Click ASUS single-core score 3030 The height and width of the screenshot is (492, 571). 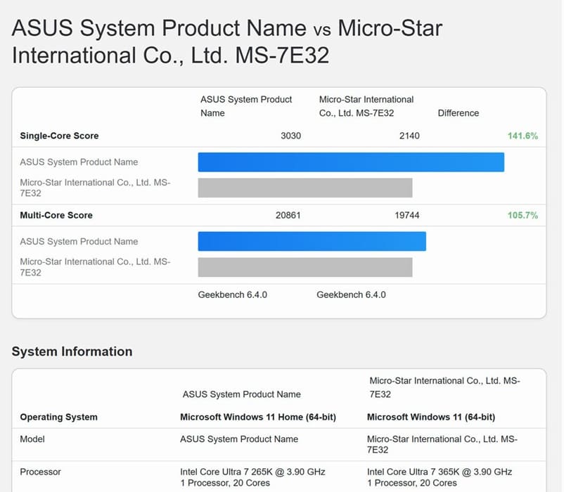[290, 136]
